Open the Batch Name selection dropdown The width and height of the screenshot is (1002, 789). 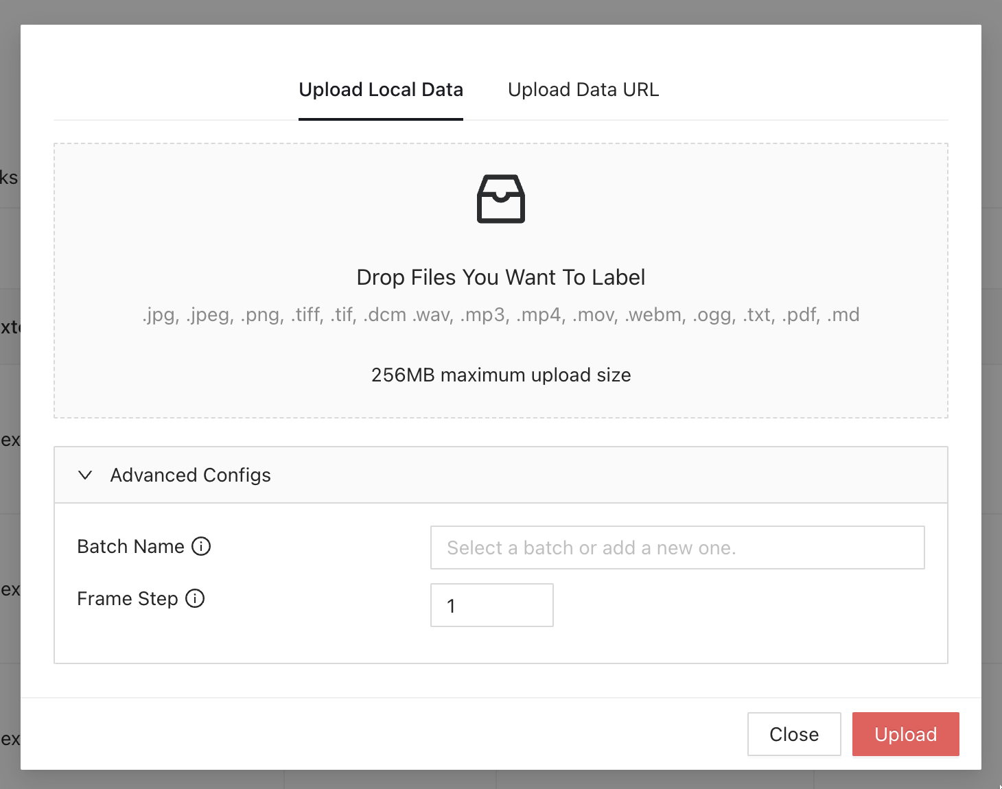[677, 547]
